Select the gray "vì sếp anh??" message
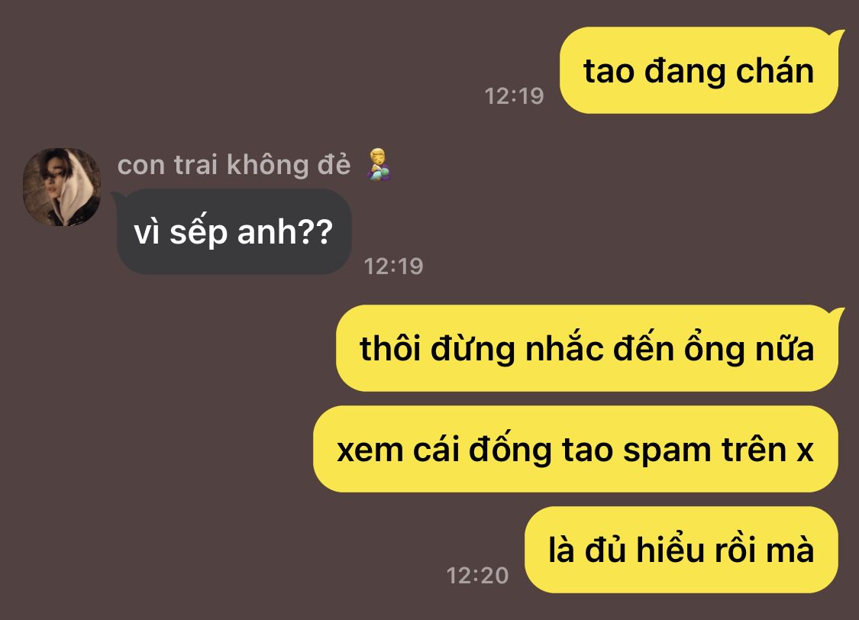 [233, 231]
